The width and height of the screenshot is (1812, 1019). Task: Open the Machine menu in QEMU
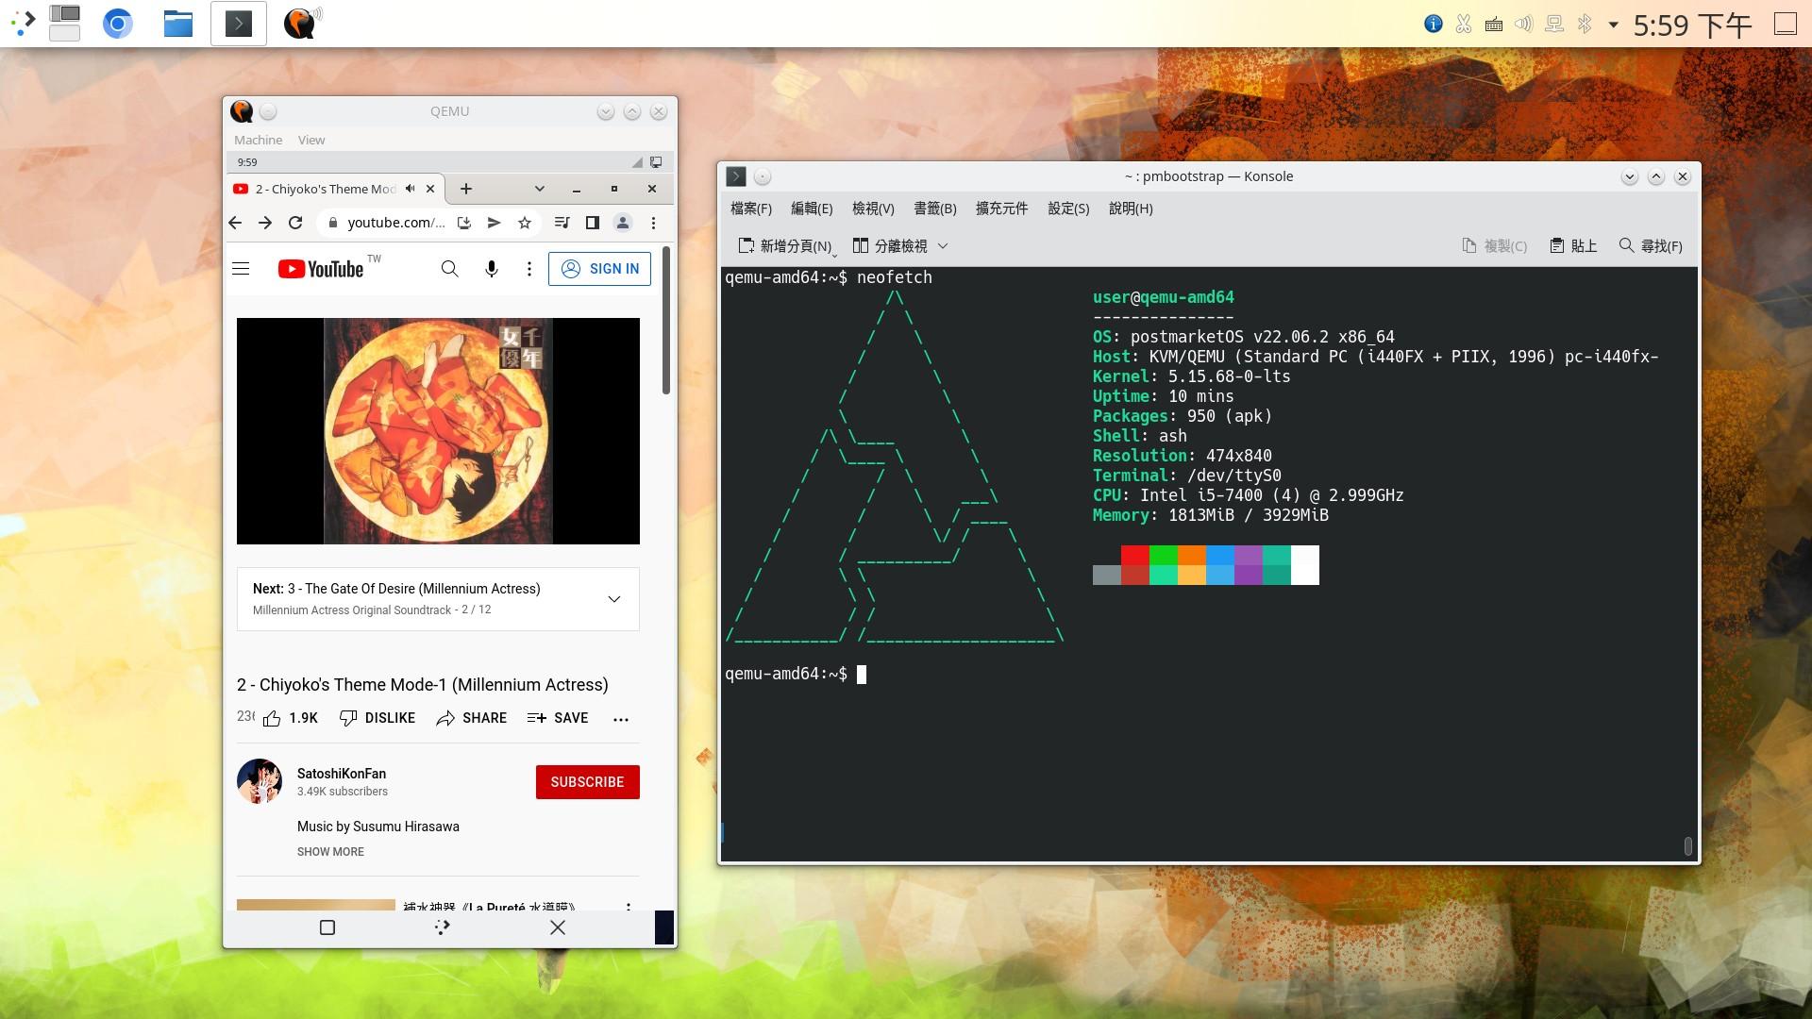258,140
